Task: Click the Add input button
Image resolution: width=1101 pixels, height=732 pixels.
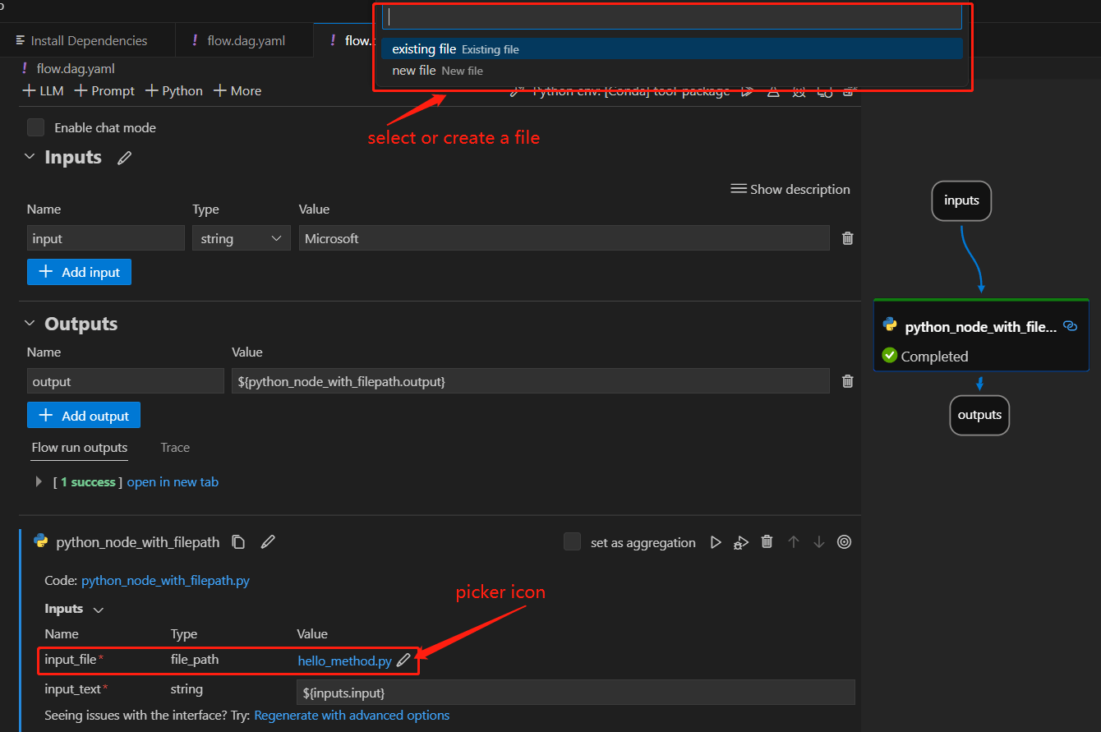Action: coord(79,272)
